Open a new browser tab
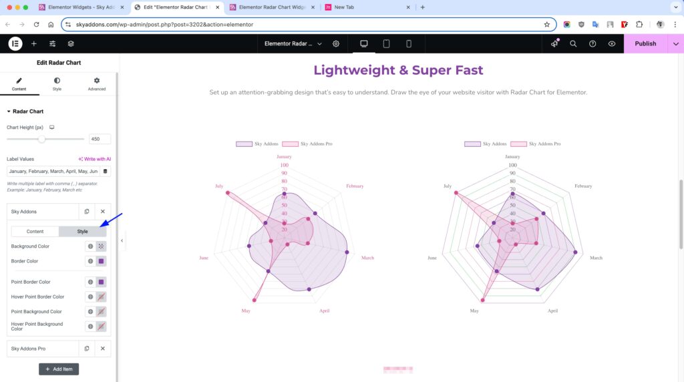The width and height of the screenshot is (684, 382). tap(422, 7)
